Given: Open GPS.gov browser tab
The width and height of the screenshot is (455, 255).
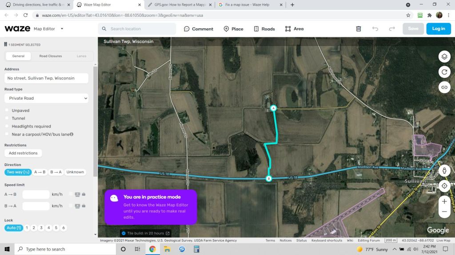Looking at the screenshot, I should (x=180, y=4).
